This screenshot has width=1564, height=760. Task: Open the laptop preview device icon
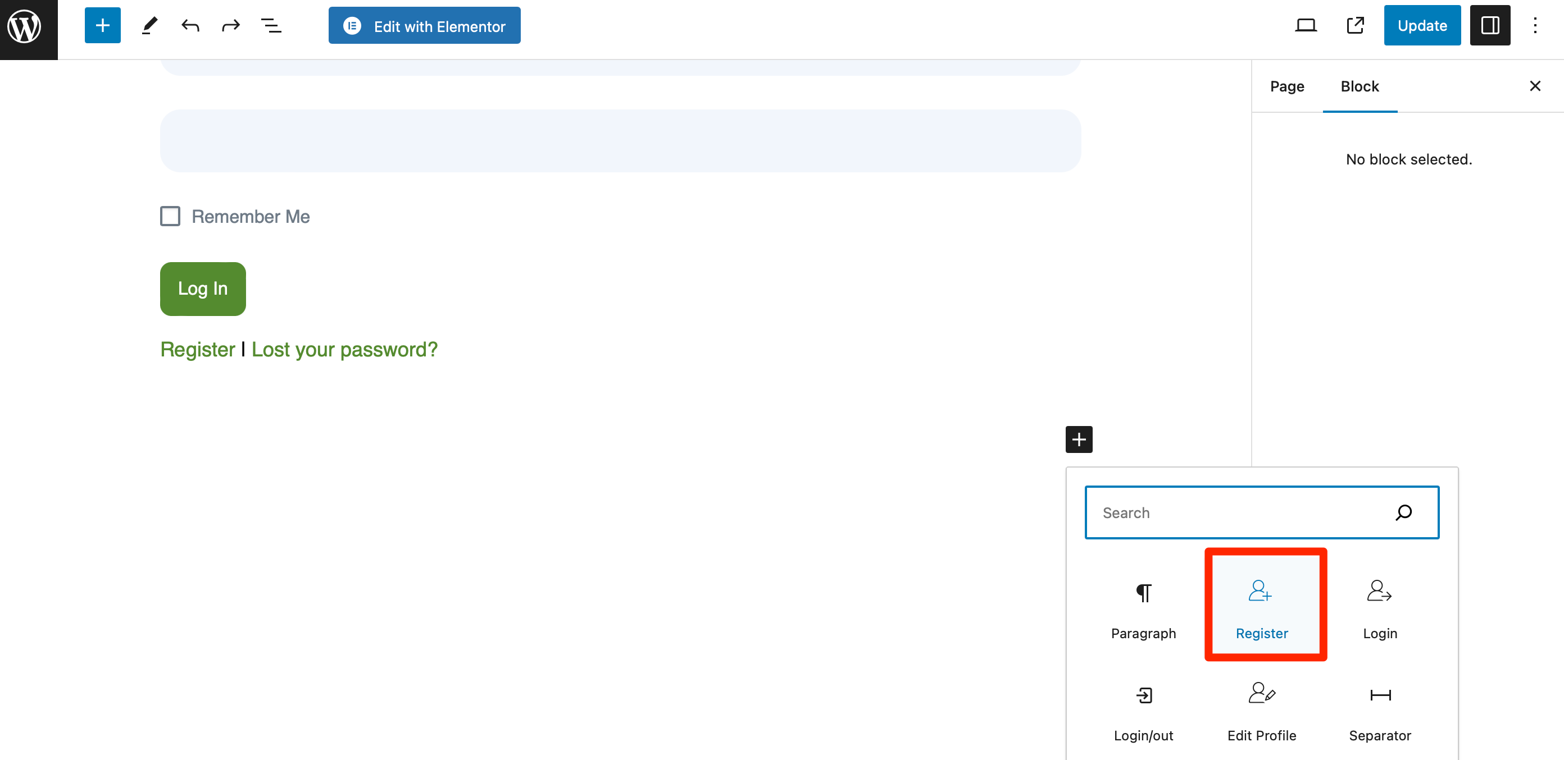pos(1306,25)
